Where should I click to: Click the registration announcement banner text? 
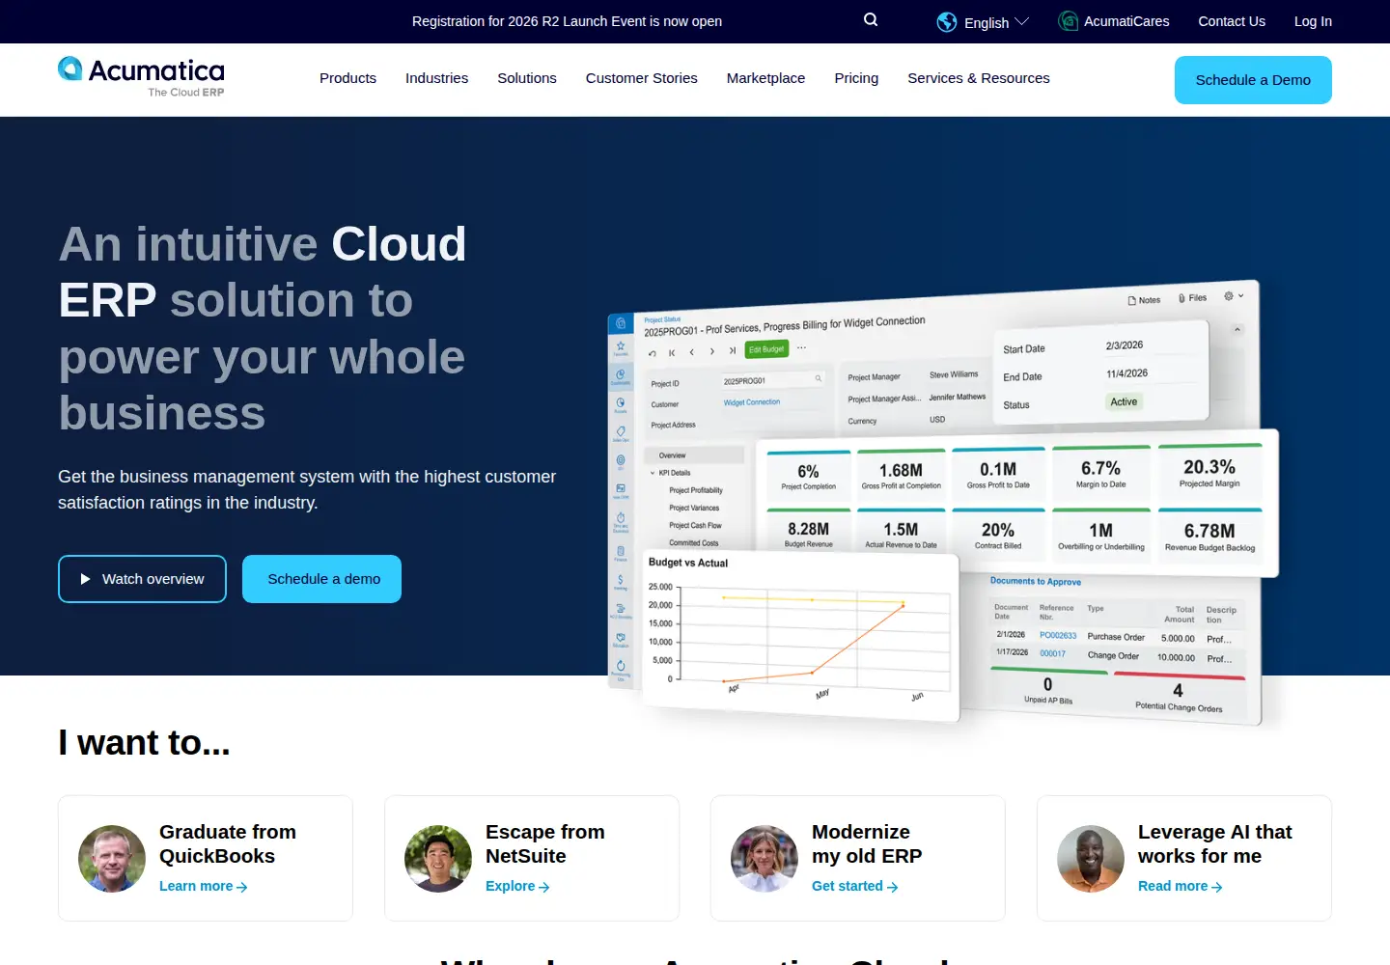[567, 21]
